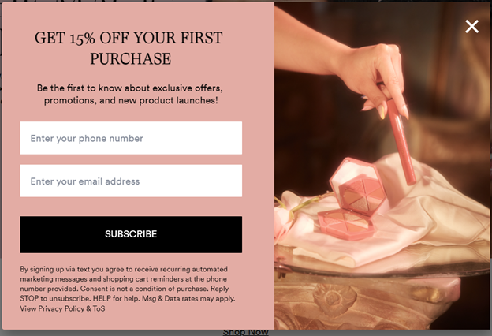Click the black SUBSCRIBE button

(131, 234)
